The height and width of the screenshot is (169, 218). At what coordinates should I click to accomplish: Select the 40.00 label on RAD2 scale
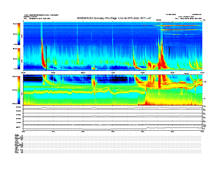pyautogui.click(x=15, y=24)
